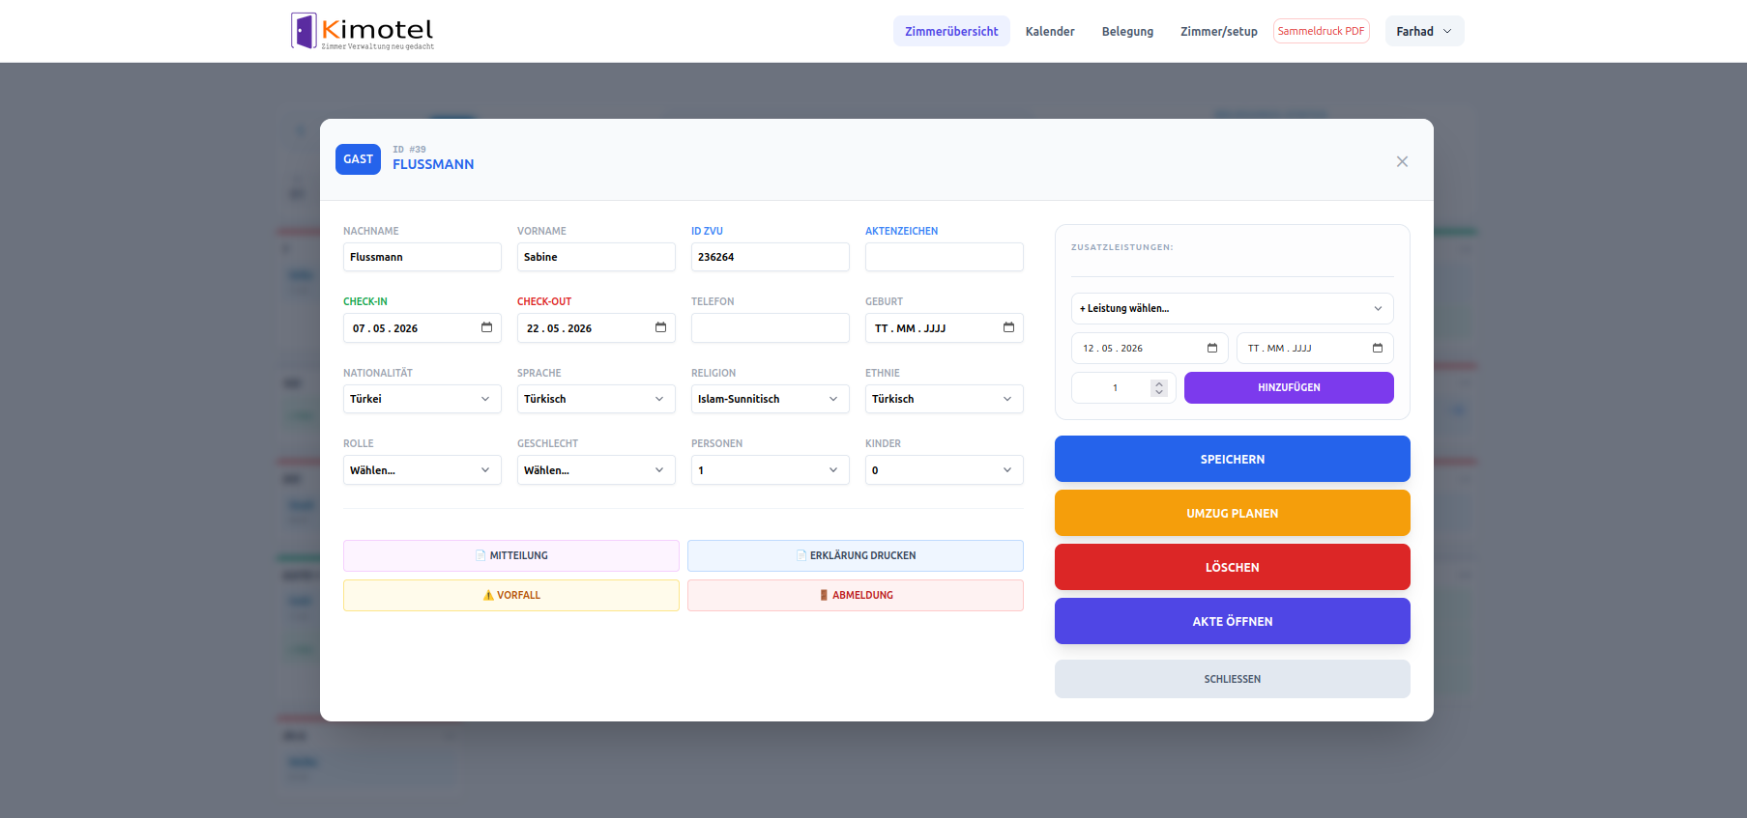Increase the service quantity stepper

pyautogui.click(x=1159, y=383)
